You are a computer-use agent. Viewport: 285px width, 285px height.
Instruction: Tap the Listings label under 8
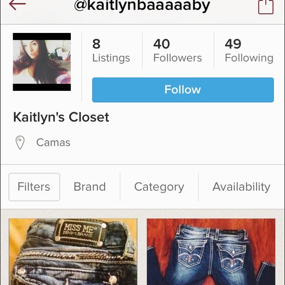coord(111,58)
